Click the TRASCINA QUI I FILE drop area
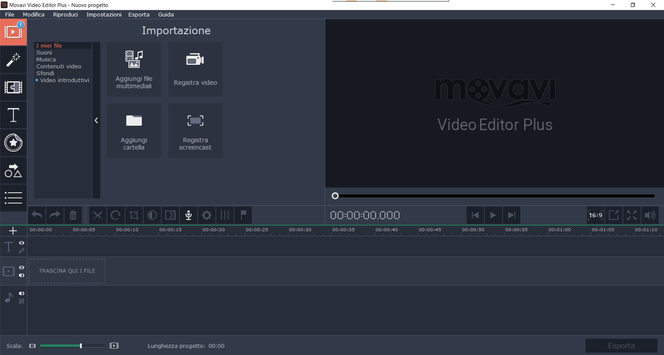The width and height of the screenshot is (664, 355). (x=67, y=271)
